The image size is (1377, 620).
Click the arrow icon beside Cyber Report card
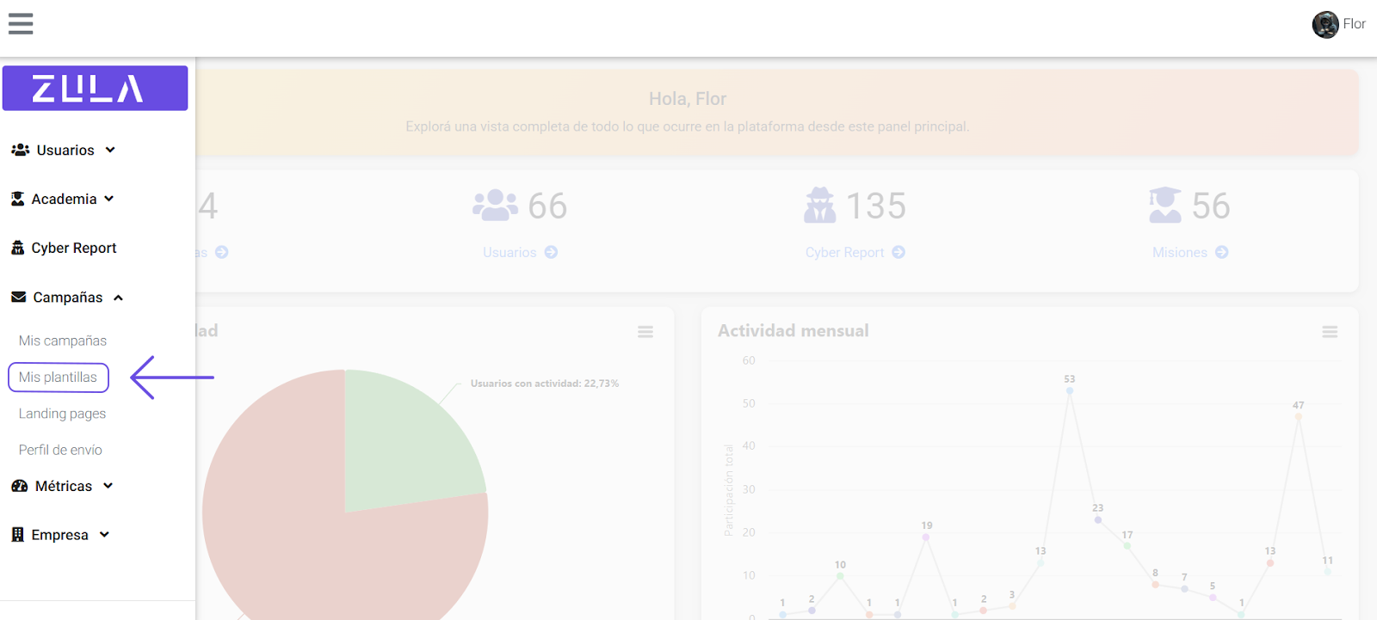tap(898, 252)
